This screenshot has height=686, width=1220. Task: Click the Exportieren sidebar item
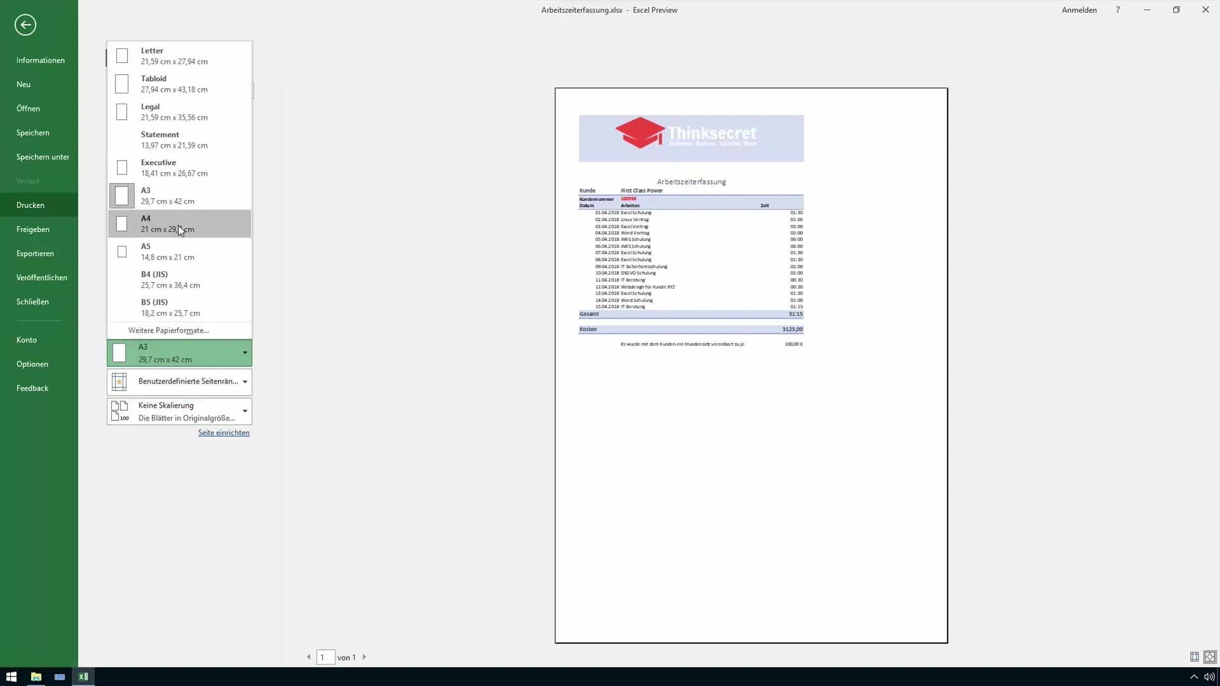pyautogui.click(x=35, y=253)
